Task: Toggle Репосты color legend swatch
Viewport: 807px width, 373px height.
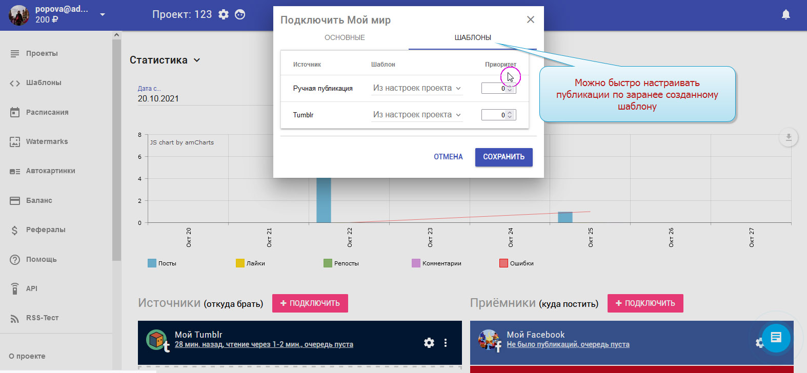Action: (328, 263)
